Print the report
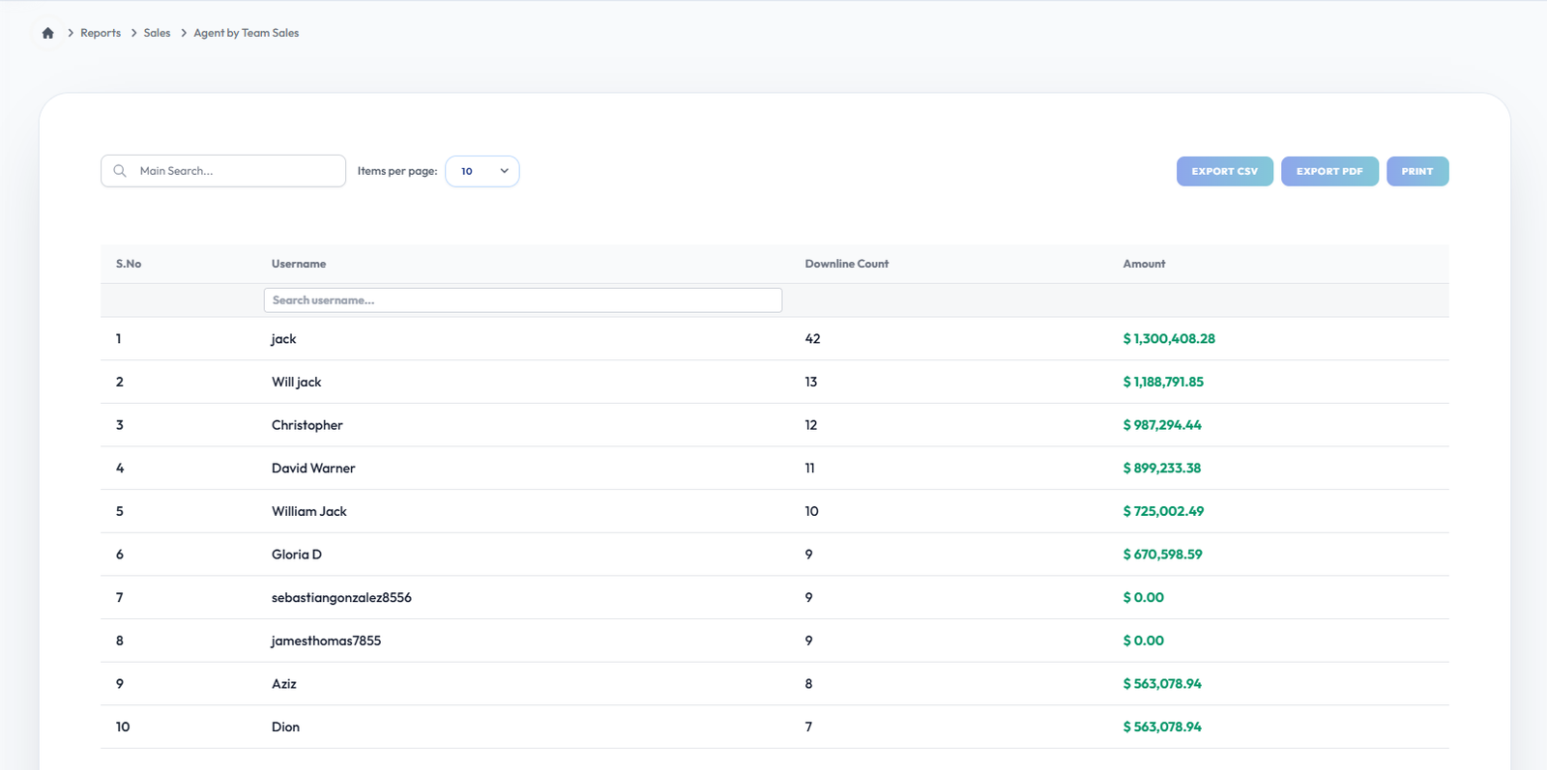 click(x=1417, y=171)
